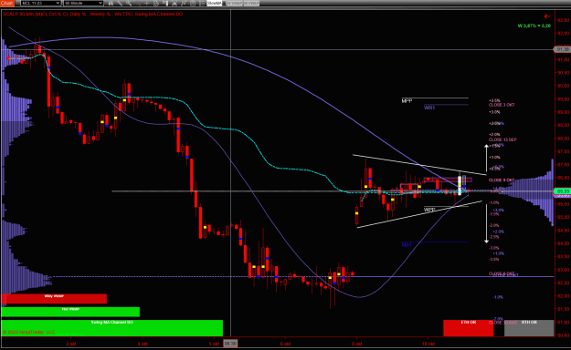Screen dimensions: 571x350
Task: Open the chart Properties list icon
Action: tap(202, 4)
